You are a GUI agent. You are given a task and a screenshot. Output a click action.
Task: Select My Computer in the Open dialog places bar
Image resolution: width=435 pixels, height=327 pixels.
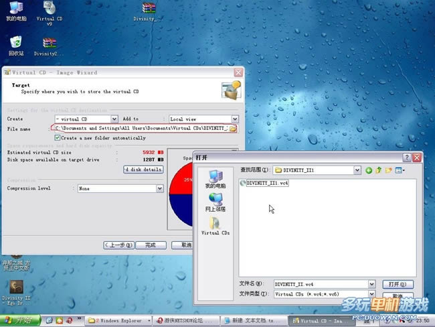tap(215, 179)
